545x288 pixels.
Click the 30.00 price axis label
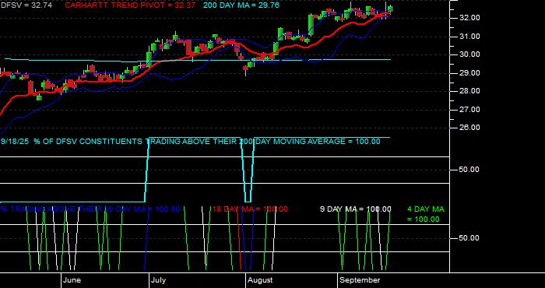pos(469,54)
